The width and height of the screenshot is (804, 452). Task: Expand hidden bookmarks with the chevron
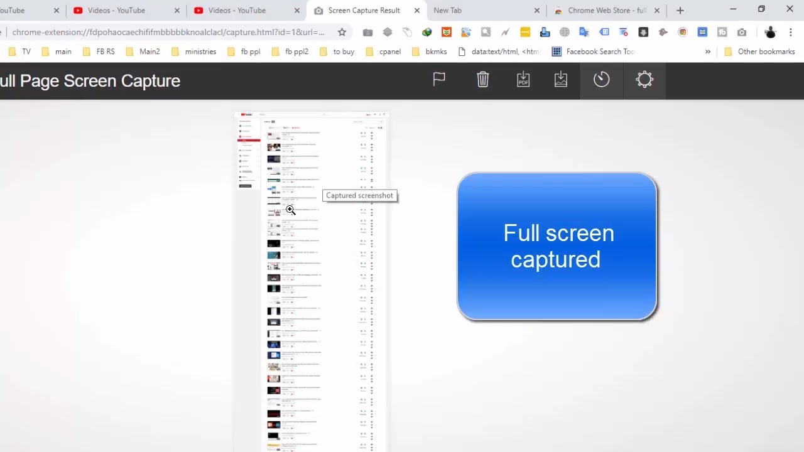click(707, 51)
